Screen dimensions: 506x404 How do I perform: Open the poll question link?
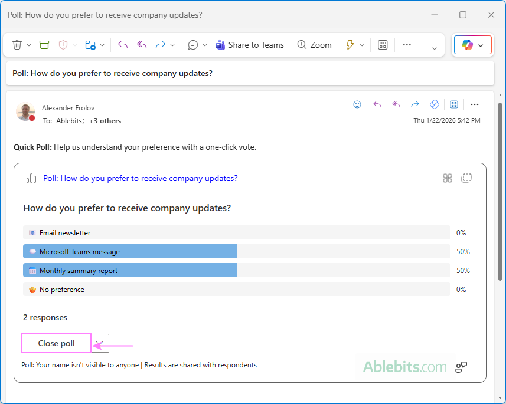click(140, 178)
